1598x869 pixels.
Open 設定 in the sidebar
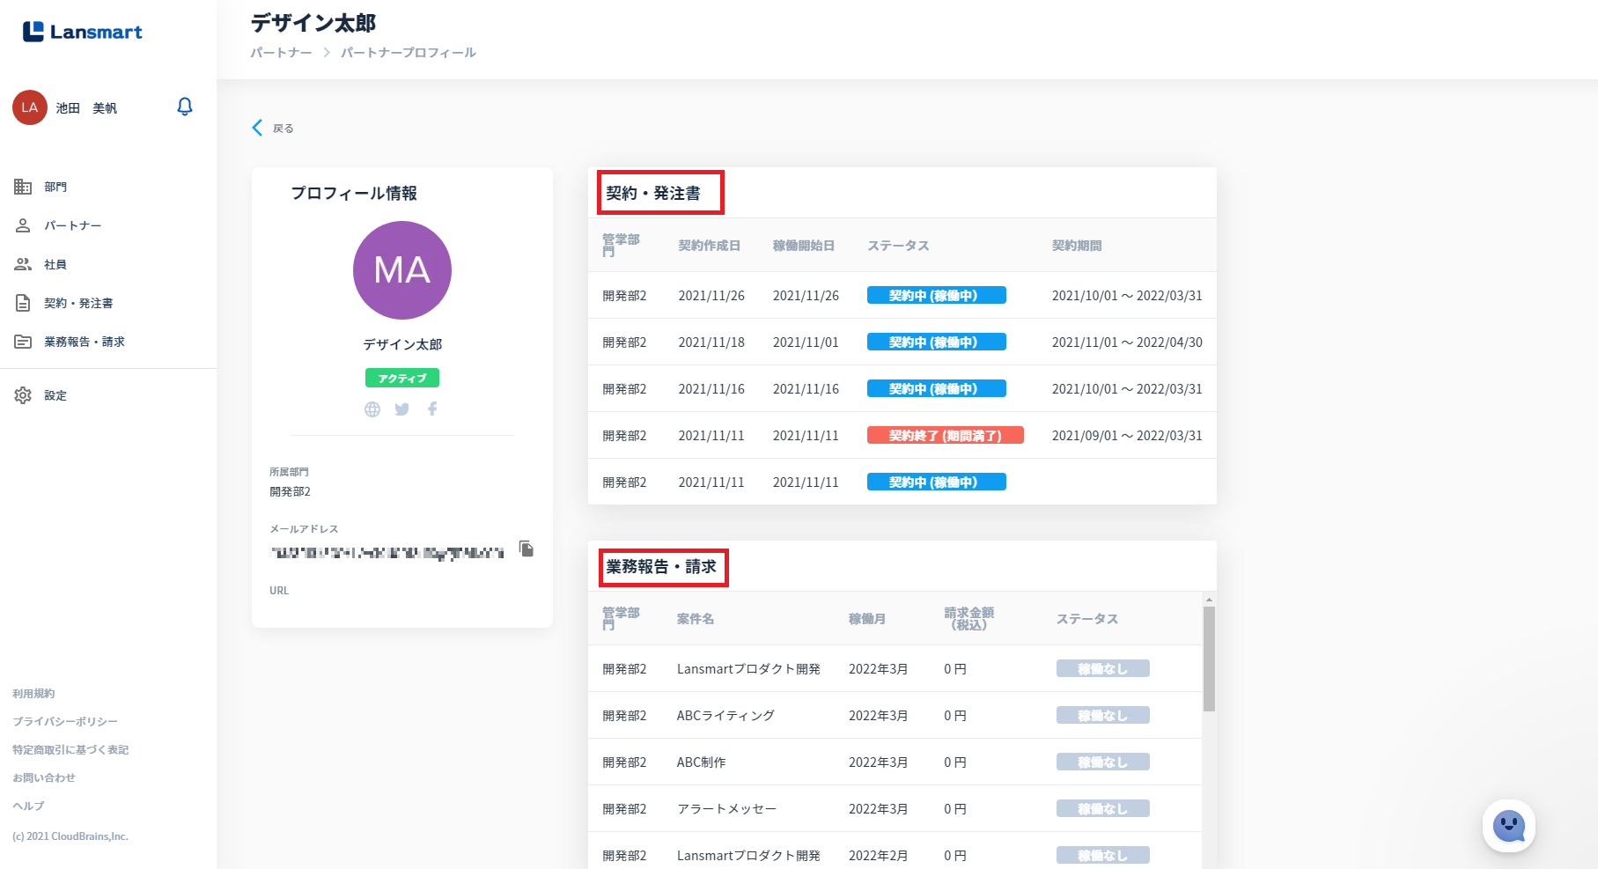coord(55,395)
